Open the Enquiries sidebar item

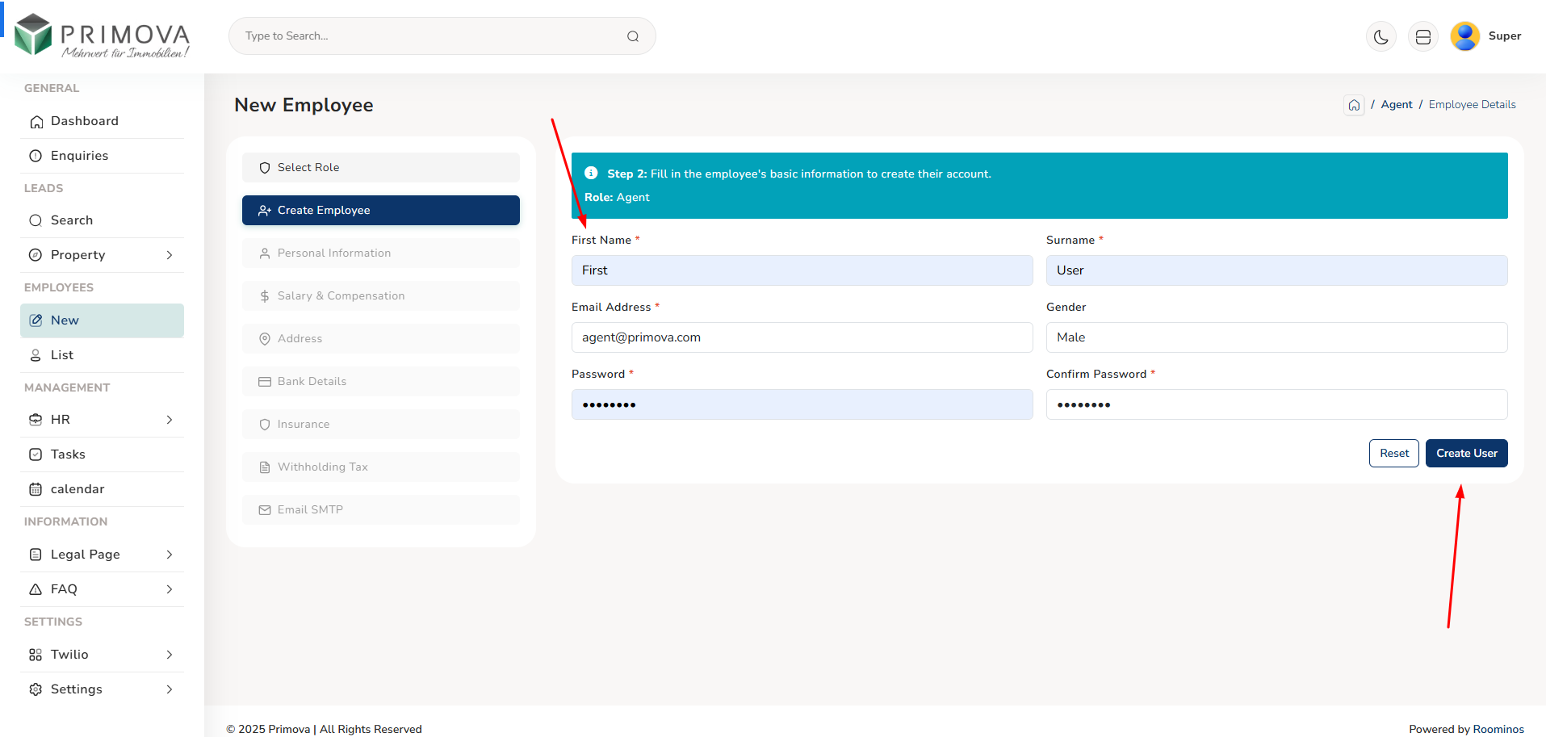79,156
